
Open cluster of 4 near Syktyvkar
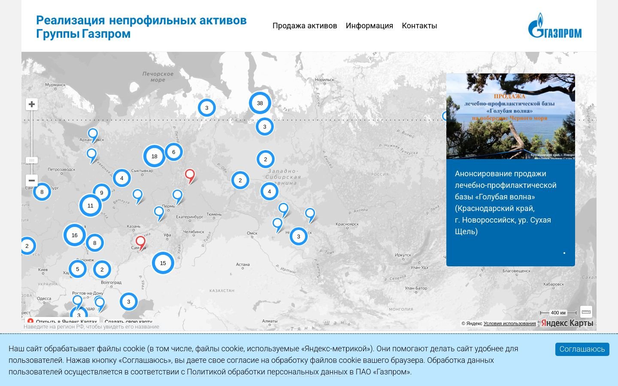[121, 178]
